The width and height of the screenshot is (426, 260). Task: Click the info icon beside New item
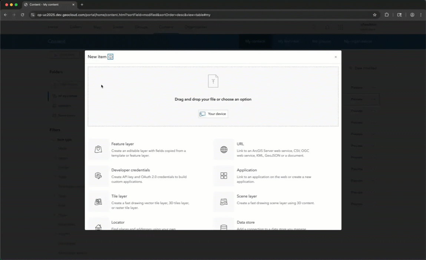[110, 57]
